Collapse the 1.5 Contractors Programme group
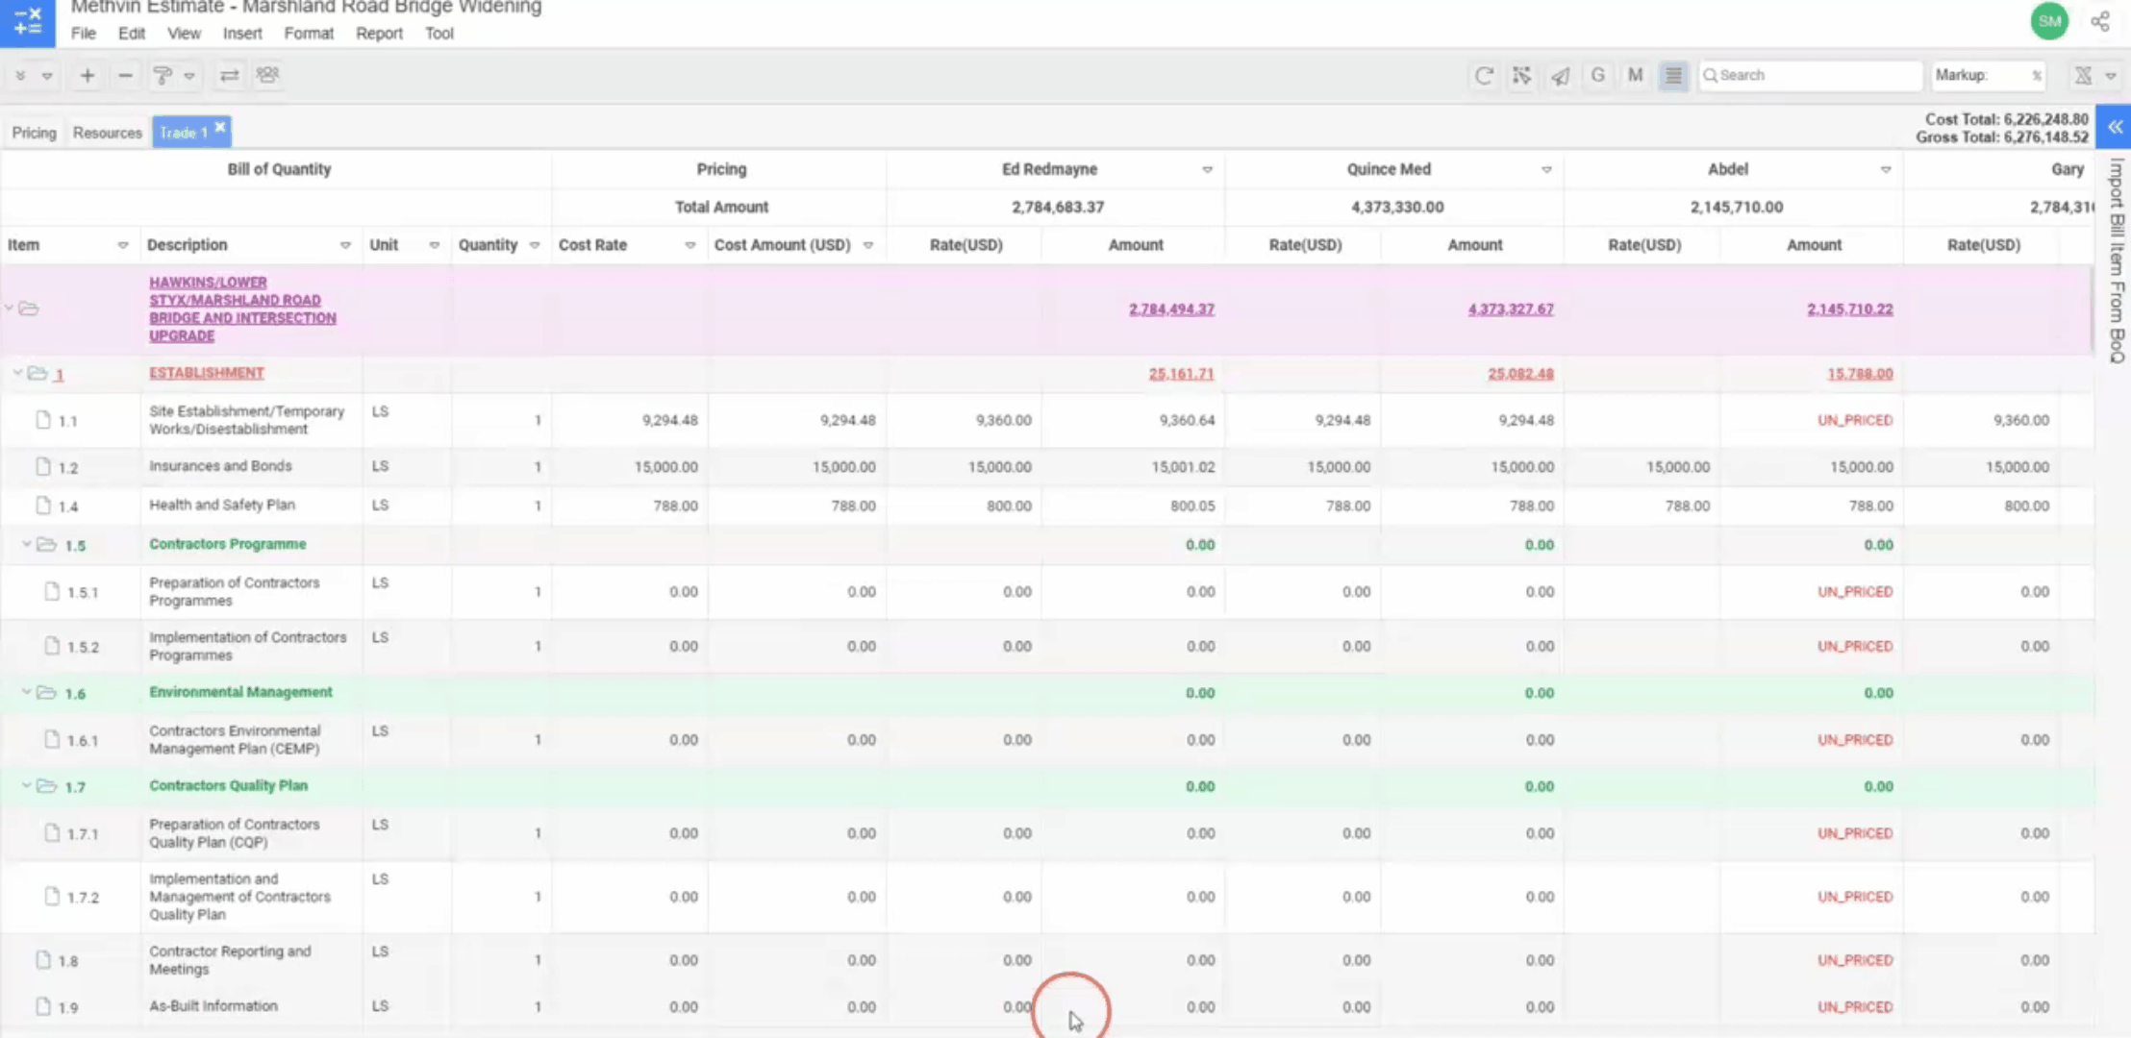 (x=27, y=544)
